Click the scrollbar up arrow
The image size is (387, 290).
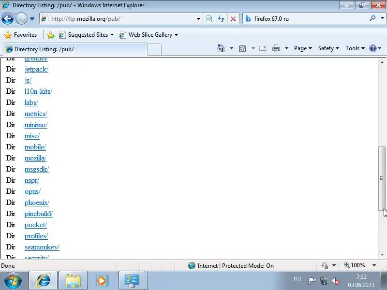click(382, 62)
